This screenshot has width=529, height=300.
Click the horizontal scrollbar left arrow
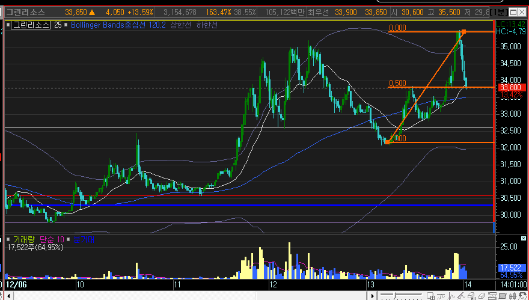pos(8,296)
